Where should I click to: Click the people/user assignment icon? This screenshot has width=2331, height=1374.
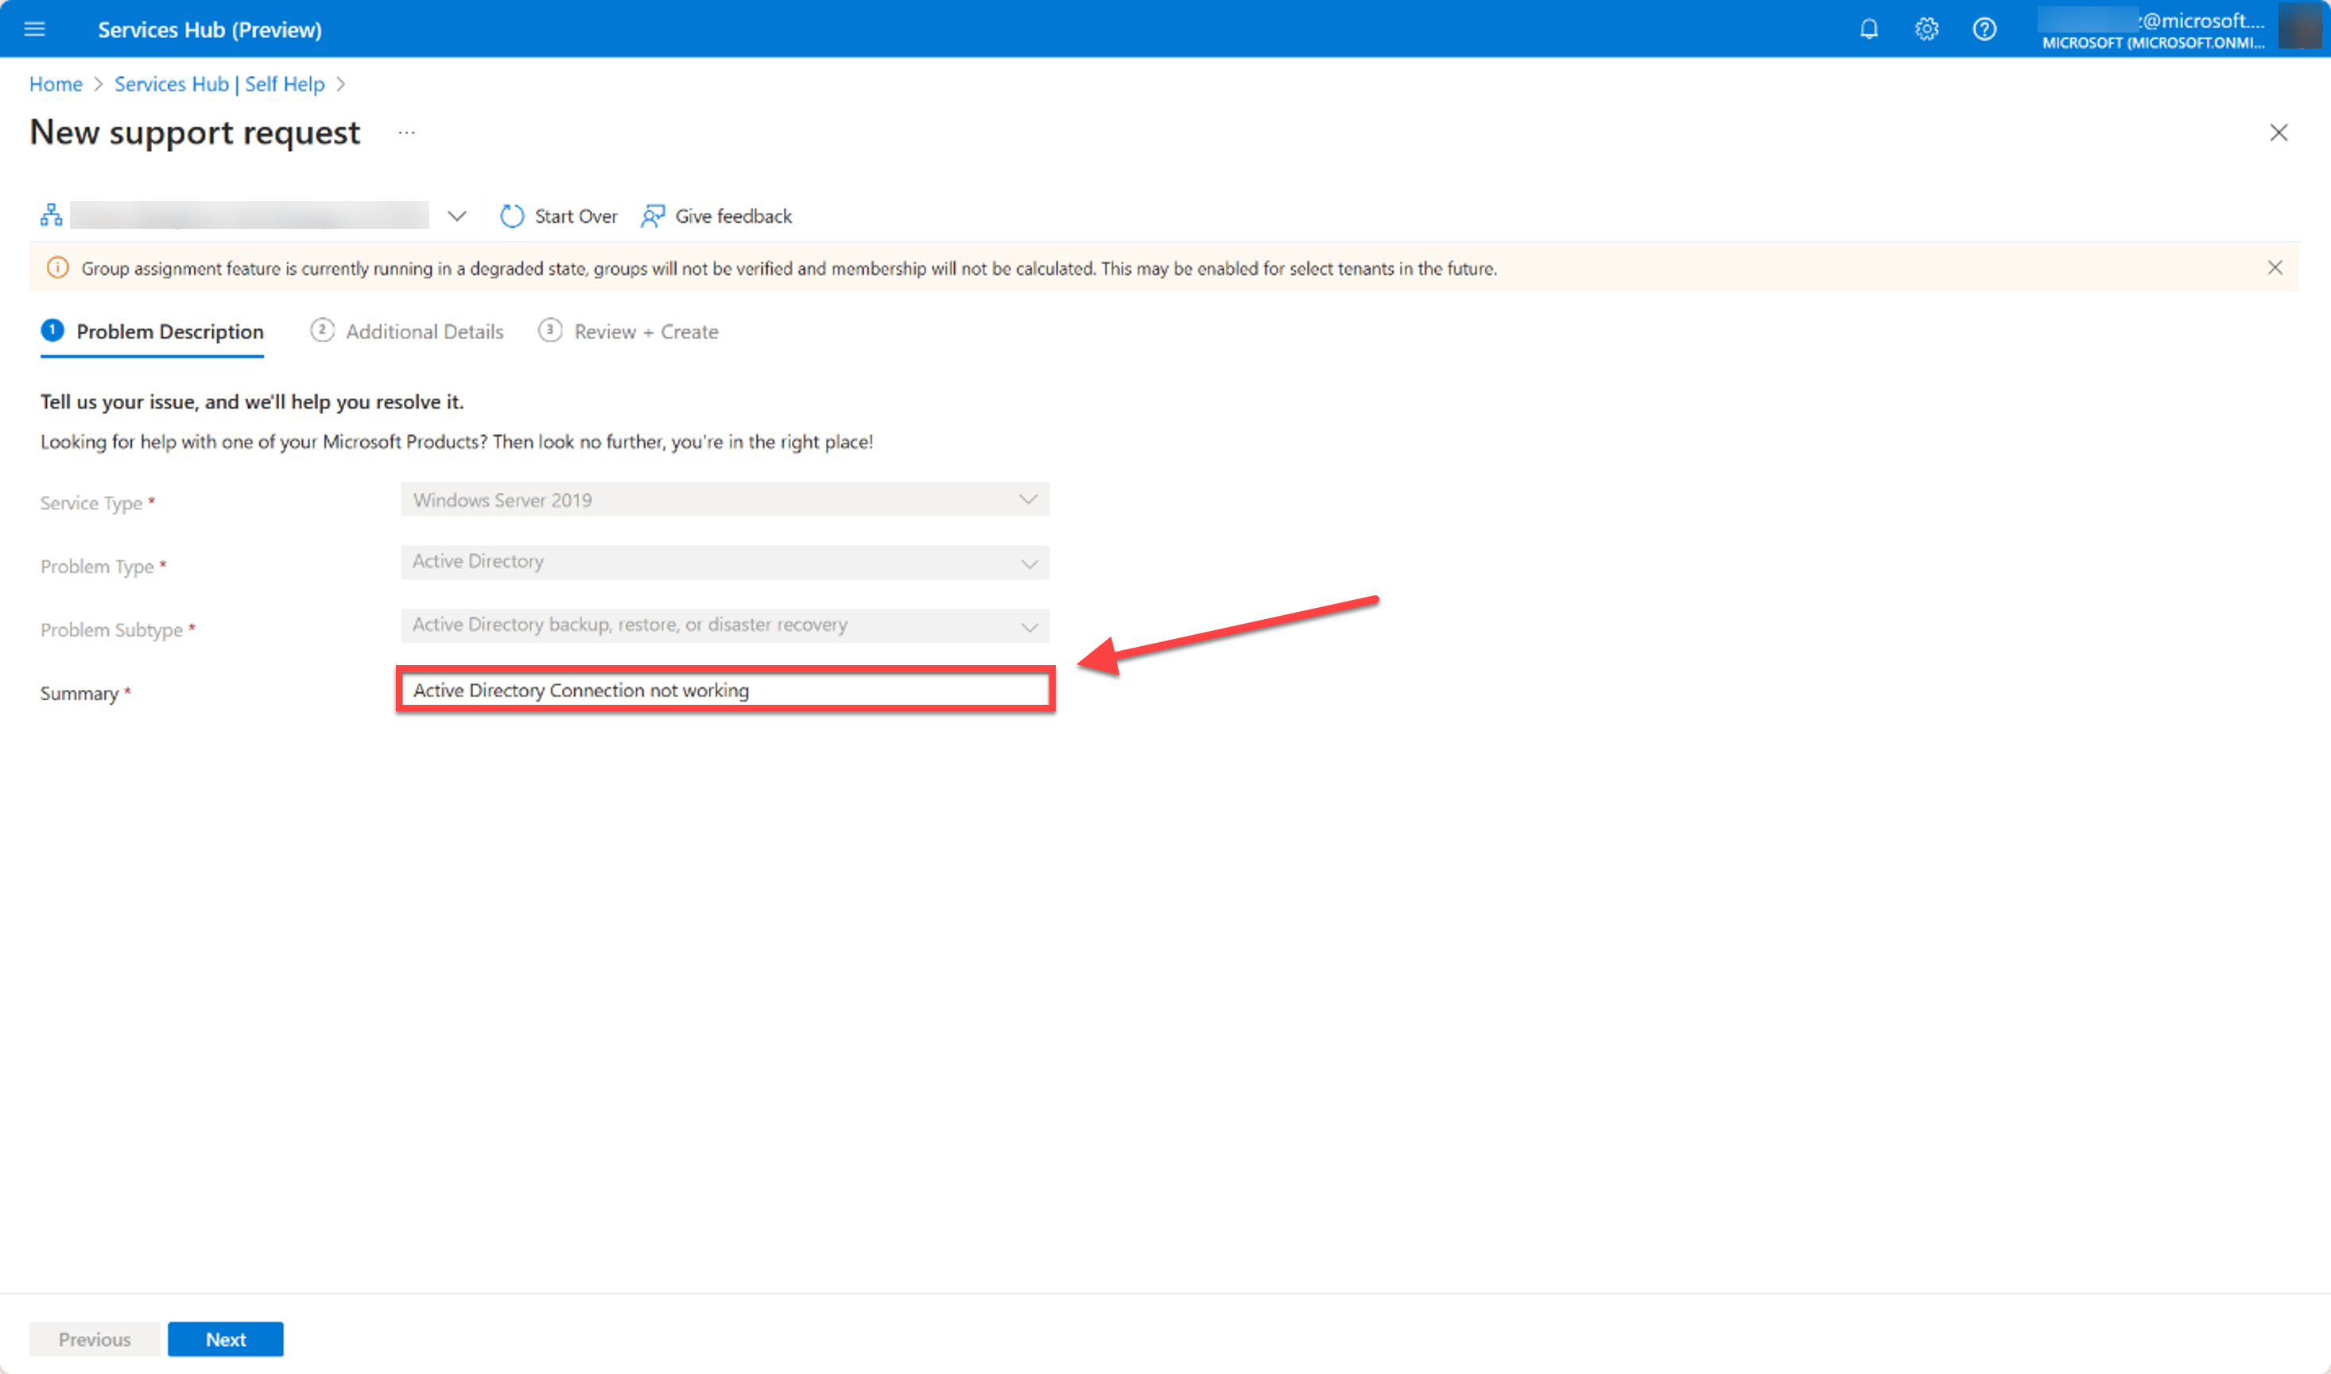coord(653,215)
